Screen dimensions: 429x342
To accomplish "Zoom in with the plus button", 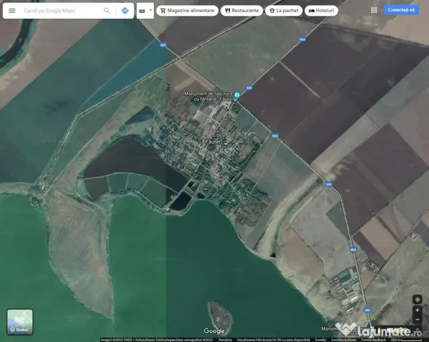I will (417, 310).
